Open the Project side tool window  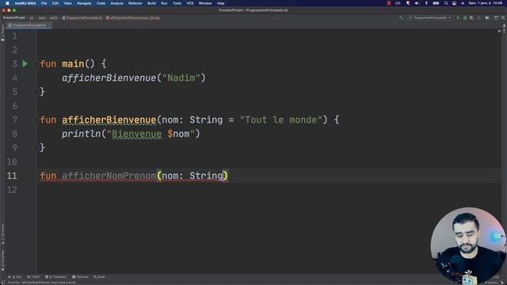point(2,32)
